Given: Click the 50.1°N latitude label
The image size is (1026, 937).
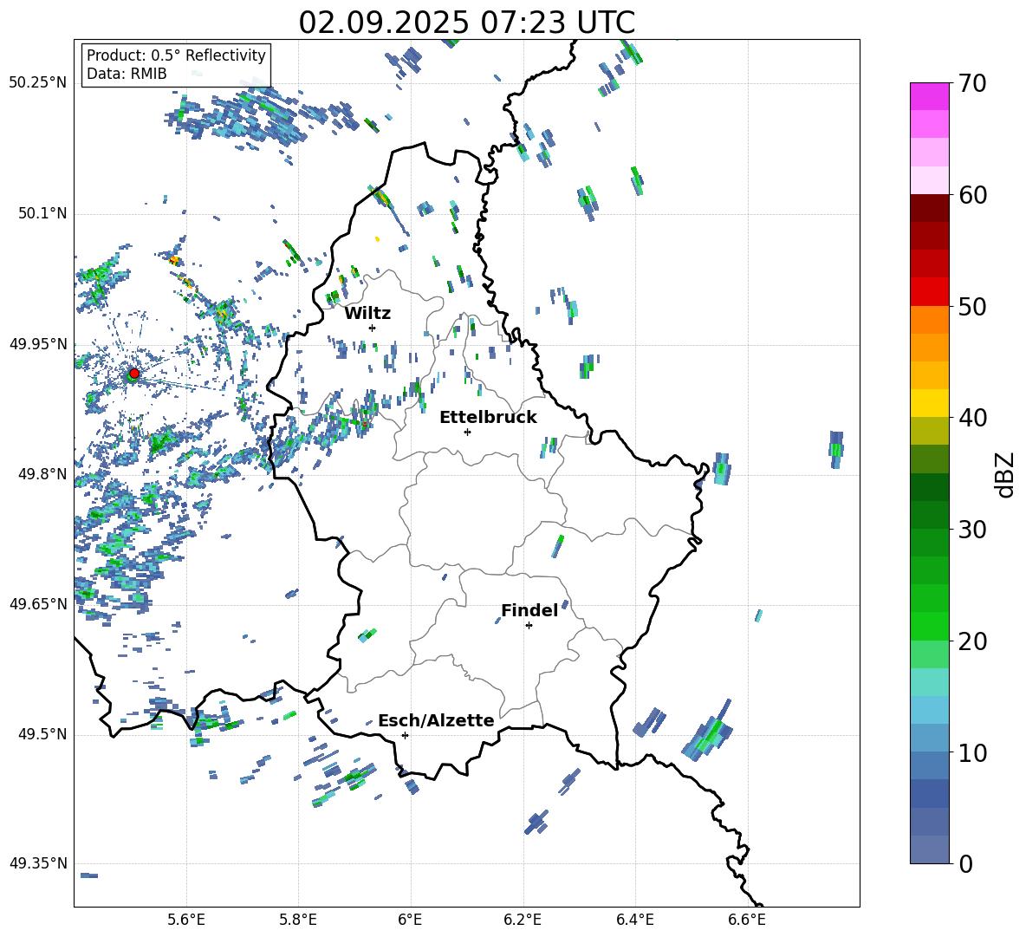Looking at the screenshot, I should (42, 214).
